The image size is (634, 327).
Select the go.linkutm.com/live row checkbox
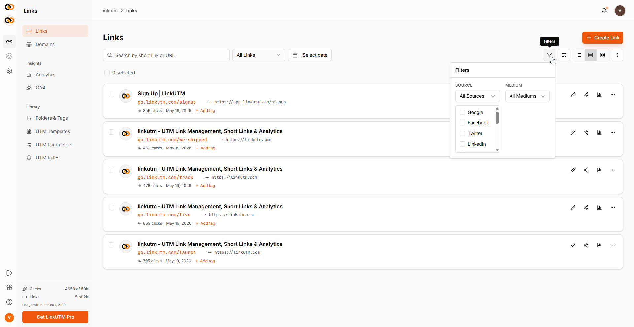tap(111, 207)
